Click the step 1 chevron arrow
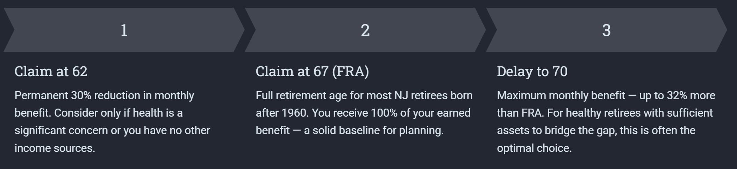This screenshot has height=169, width=737. (124, 30)
